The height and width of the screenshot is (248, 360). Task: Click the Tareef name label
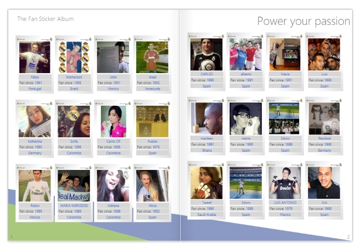point(207,203)
